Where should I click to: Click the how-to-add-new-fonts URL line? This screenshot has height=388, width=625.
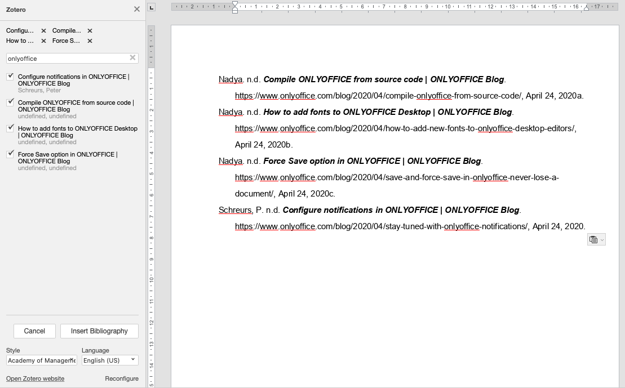click(405, 128)
